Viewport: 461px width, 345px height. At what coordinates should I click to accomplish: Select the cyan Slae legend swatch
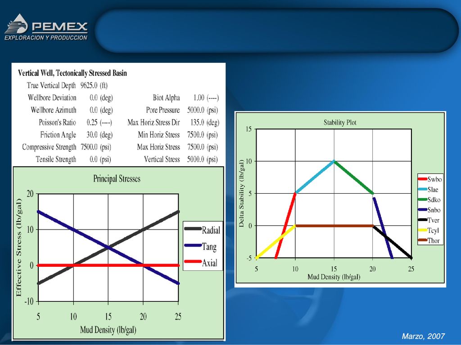coord(422,190)
